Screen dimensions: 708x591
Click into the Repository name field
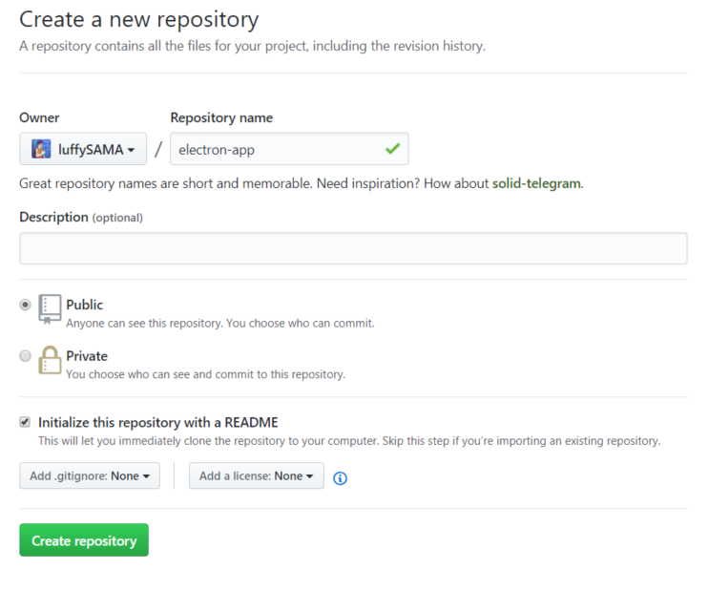click(x=289, y=149)
